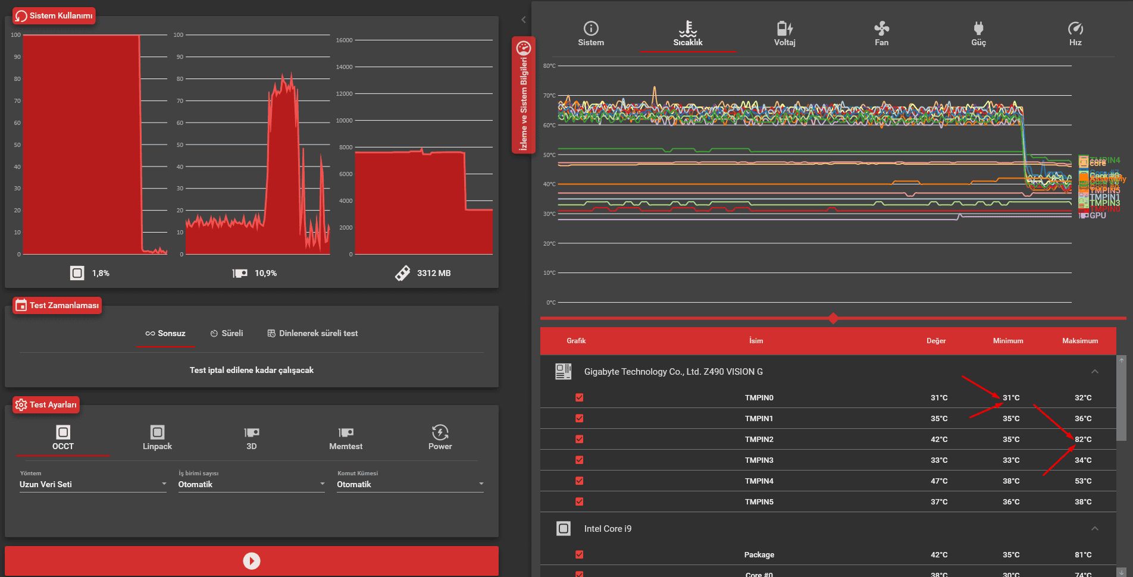Select the Power test icon

tap(440, 432)
